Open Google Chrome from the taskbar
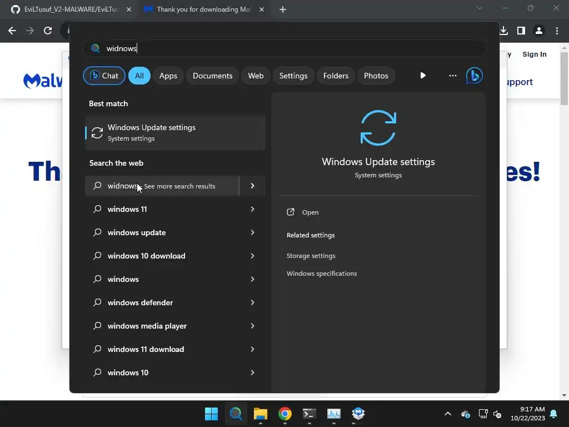 click(x=285, y=414)
